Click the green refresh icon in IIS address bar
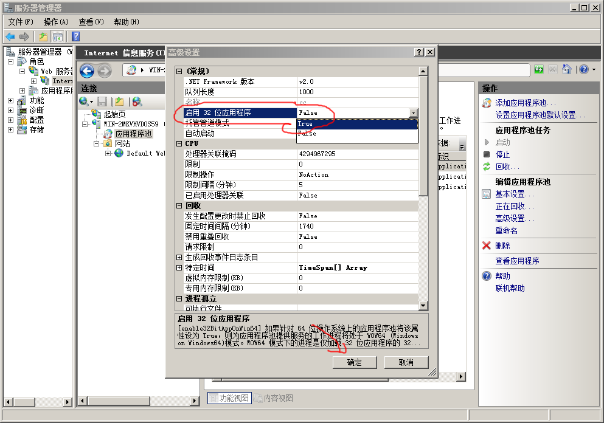The image size is (604, 423). pyautogui.click(x=539, y=70)
